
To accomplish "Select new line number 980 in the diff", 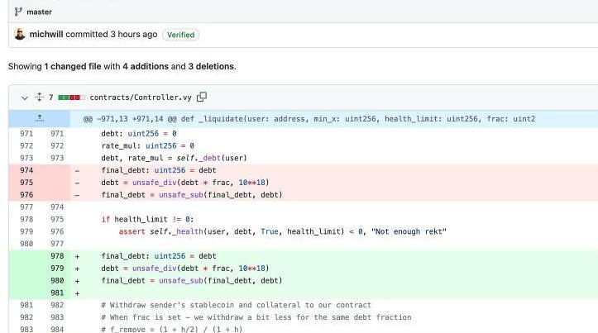I will [x=56, y=281].
